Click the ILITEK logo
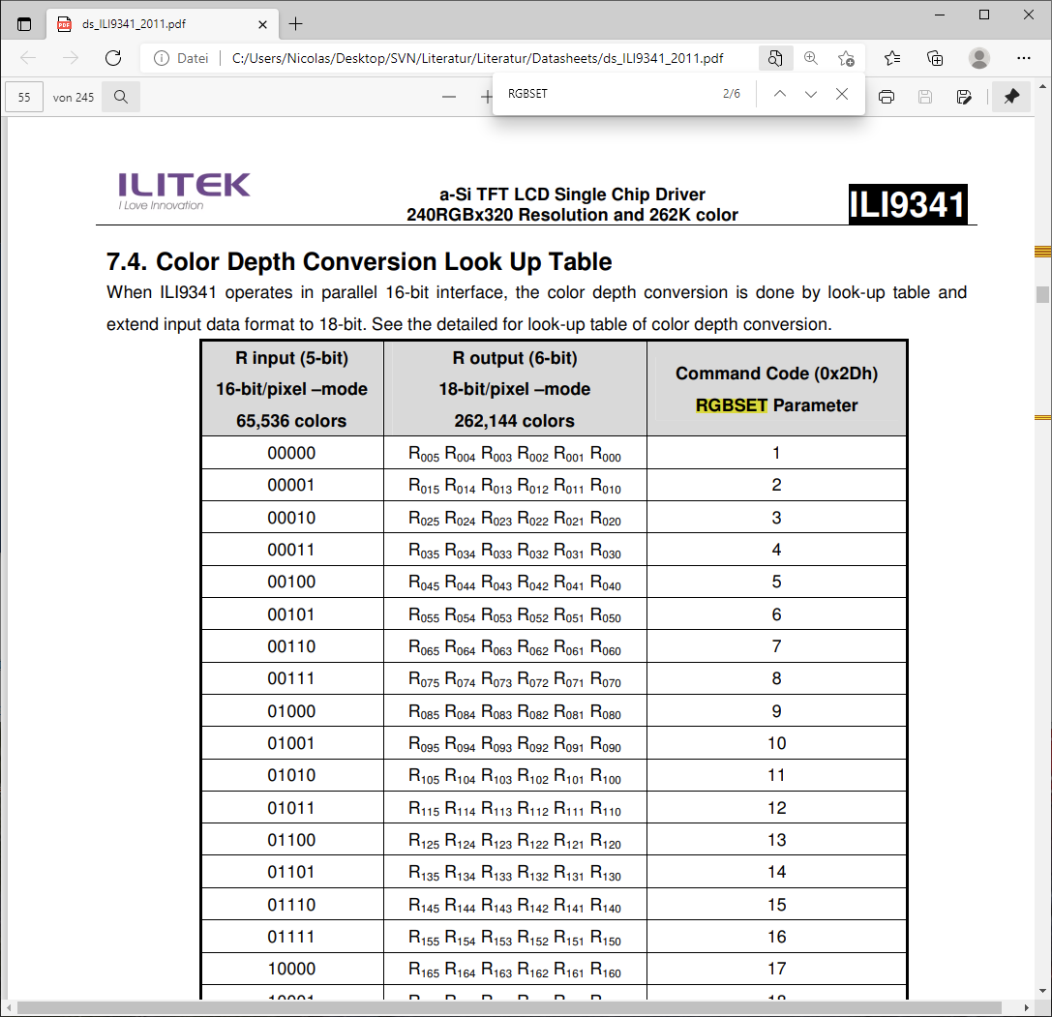This screenshot has height=1017, width=1052. [x=184, y=192]
